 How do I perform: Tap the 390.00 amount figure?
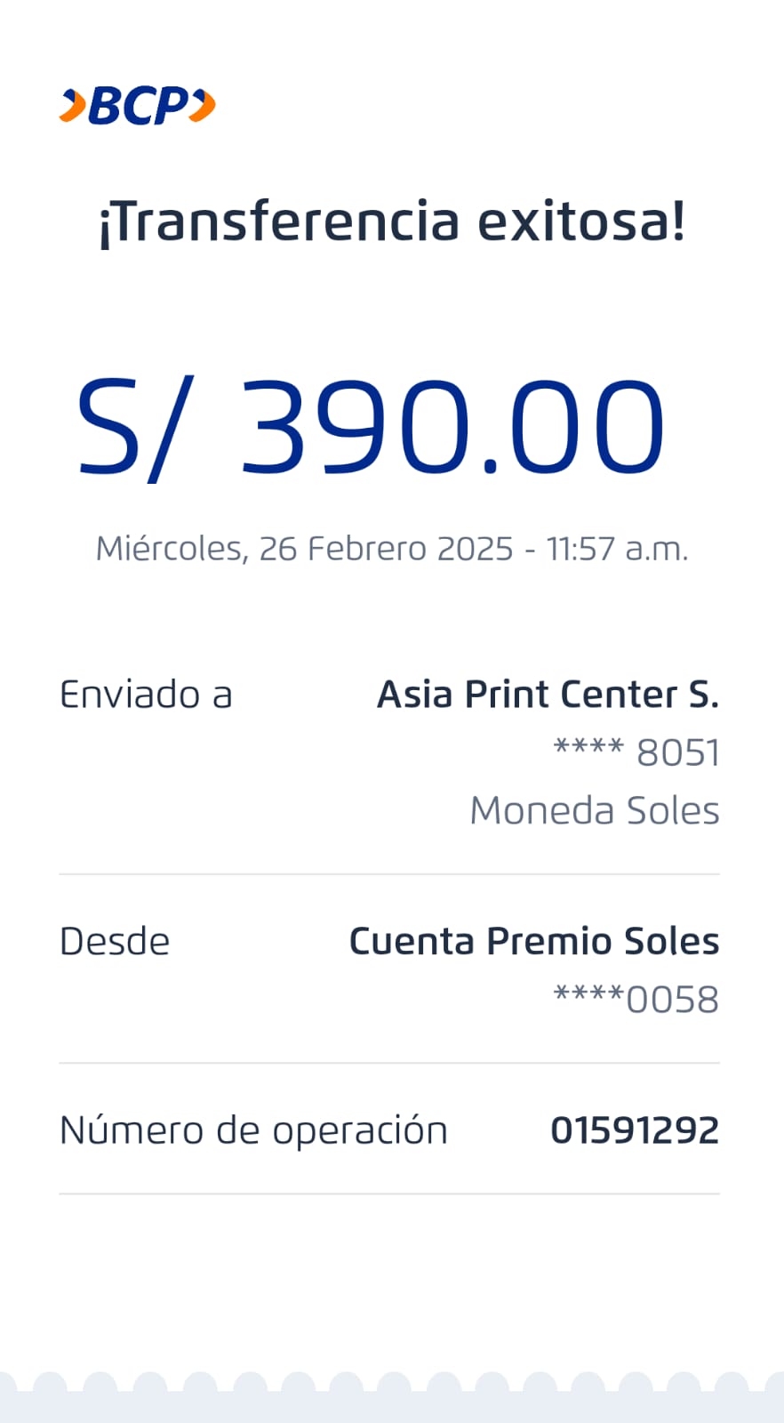[452, 427]
